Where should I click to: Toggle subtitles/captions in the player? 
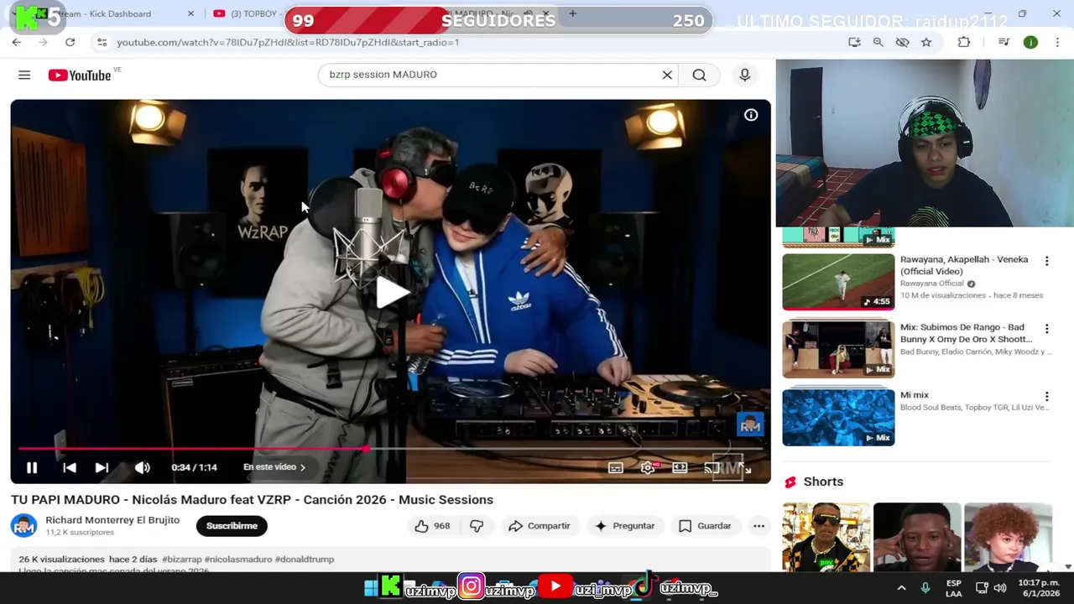point(616,467)
